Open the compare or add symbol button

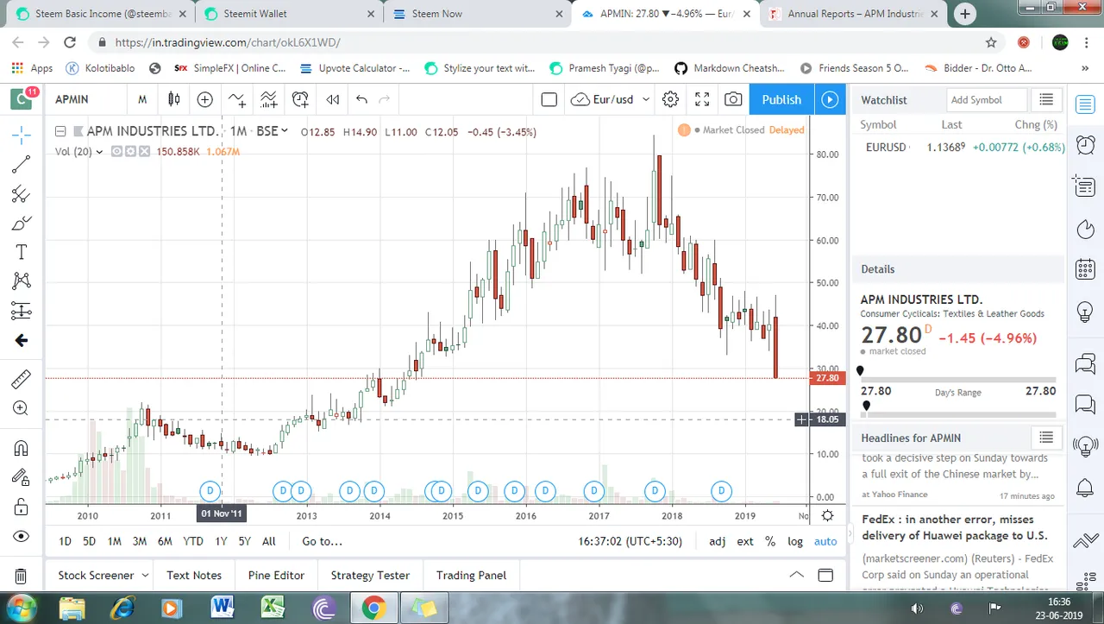(x=204, y=99)
